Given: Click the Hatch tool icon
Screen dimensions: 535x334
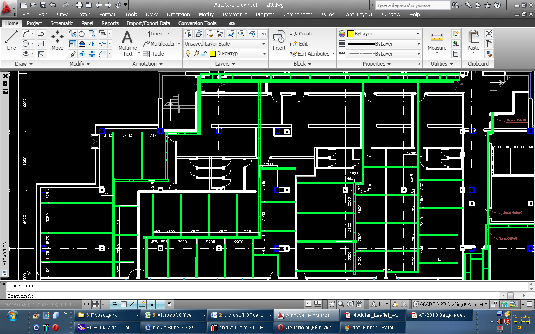Looking at the screenshot, I should tap(41, 54).
